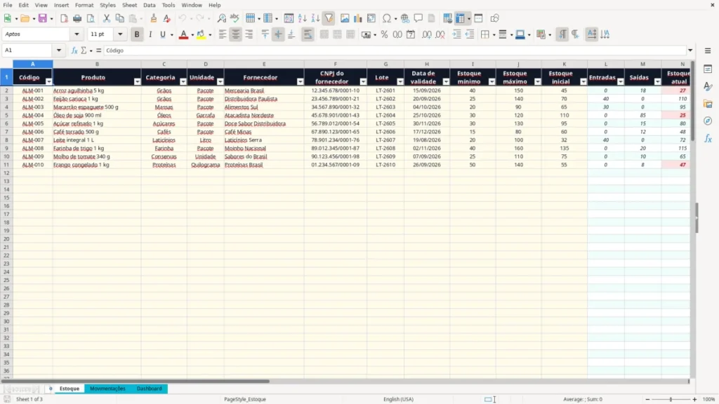Expand the Categoria column filter
This screenshot has height=404, width=719.
click(183, 81)
